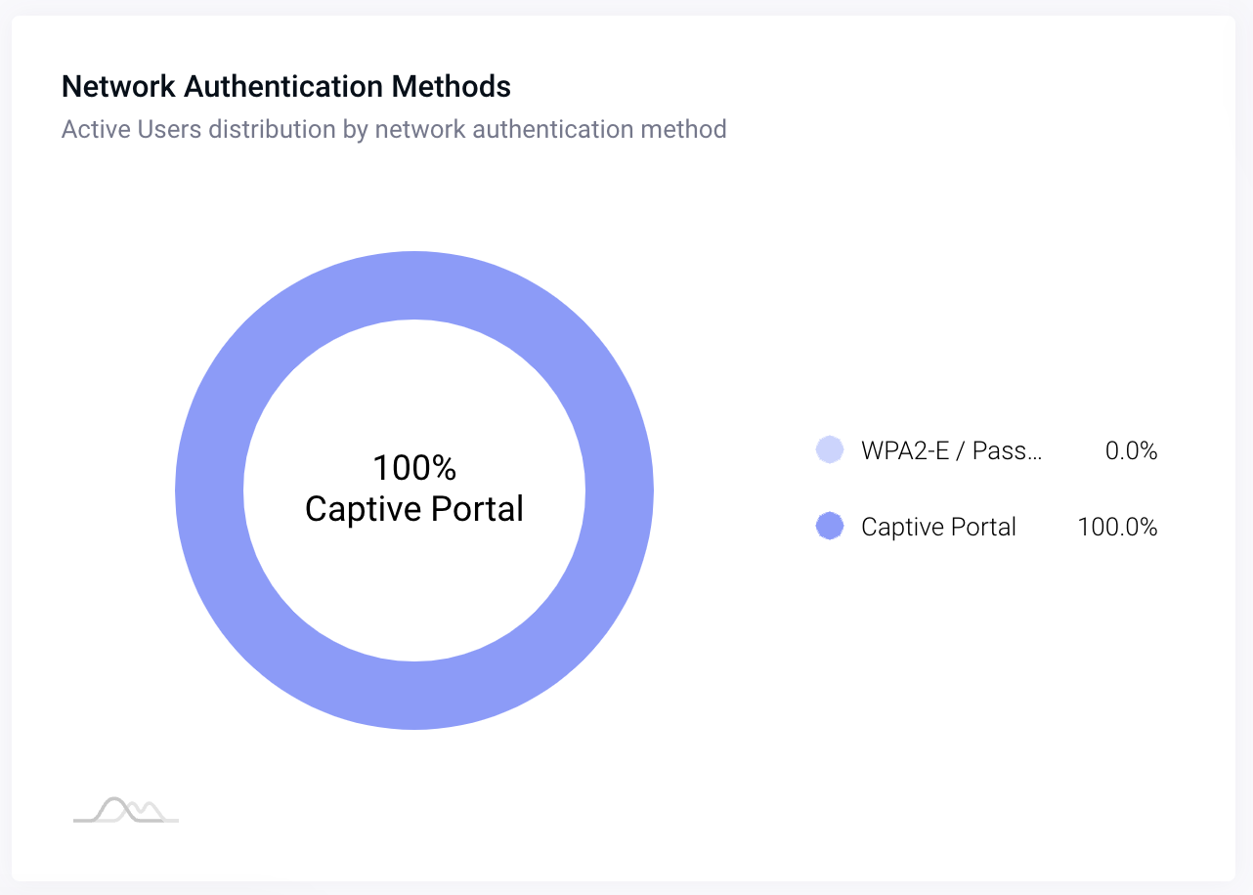Select the 100.0% legend value

(1117, 527)
